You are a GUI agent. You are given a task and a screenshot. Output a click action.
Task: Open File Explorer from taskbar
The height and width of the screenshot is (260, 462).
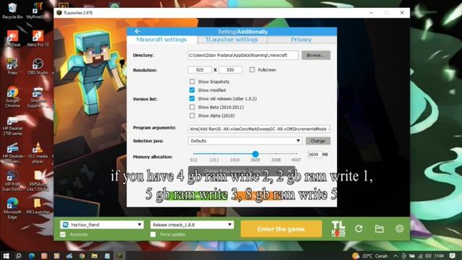[95, 256]
